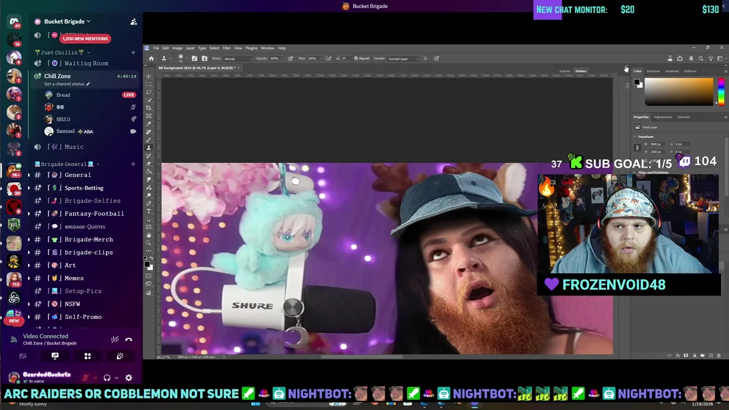
Task: Turn on camera in Discord voice panel
Action: click(x=23, y=356)
